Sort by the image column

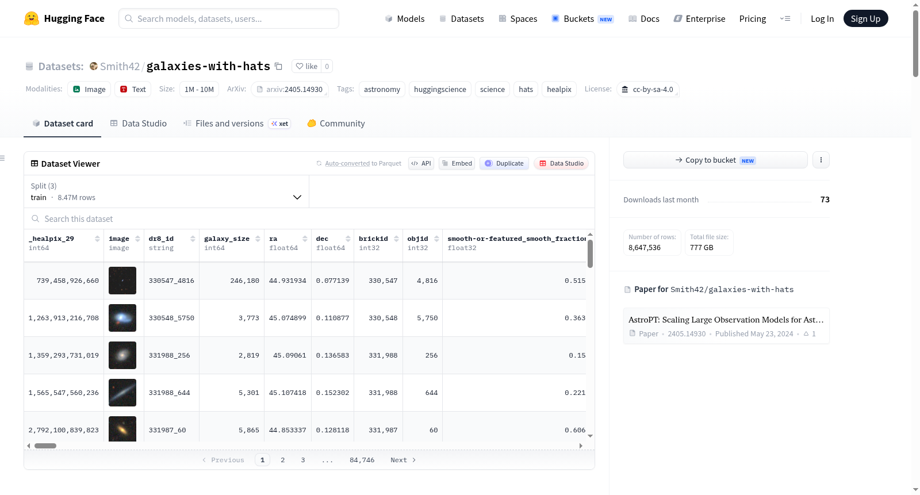(x=137, y=239)
